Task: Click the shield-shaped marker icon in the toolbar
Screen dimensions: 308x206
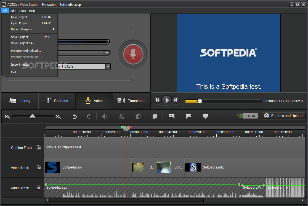Action: point(205,117)
